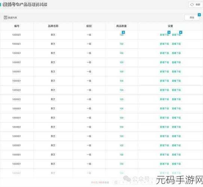
Task: Click the 编号 column header
Action: pyautogui.click(x=17, y=26)
